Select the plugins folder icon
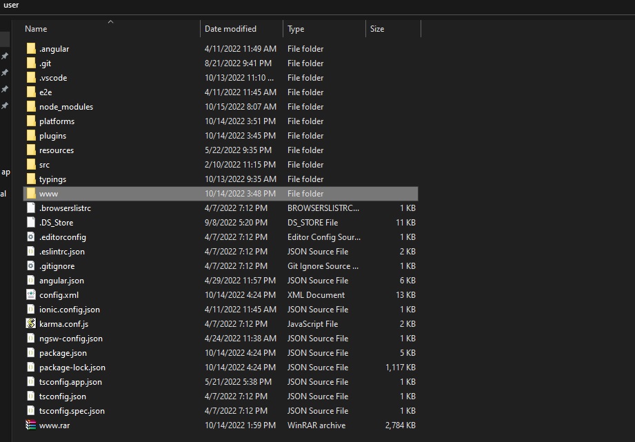This screenshot has width=635, height=442. coord(31,136)
